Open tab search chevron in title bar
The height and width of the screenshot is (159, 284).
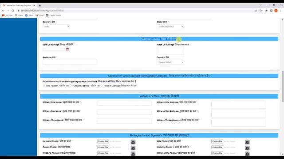coord(260,5)
